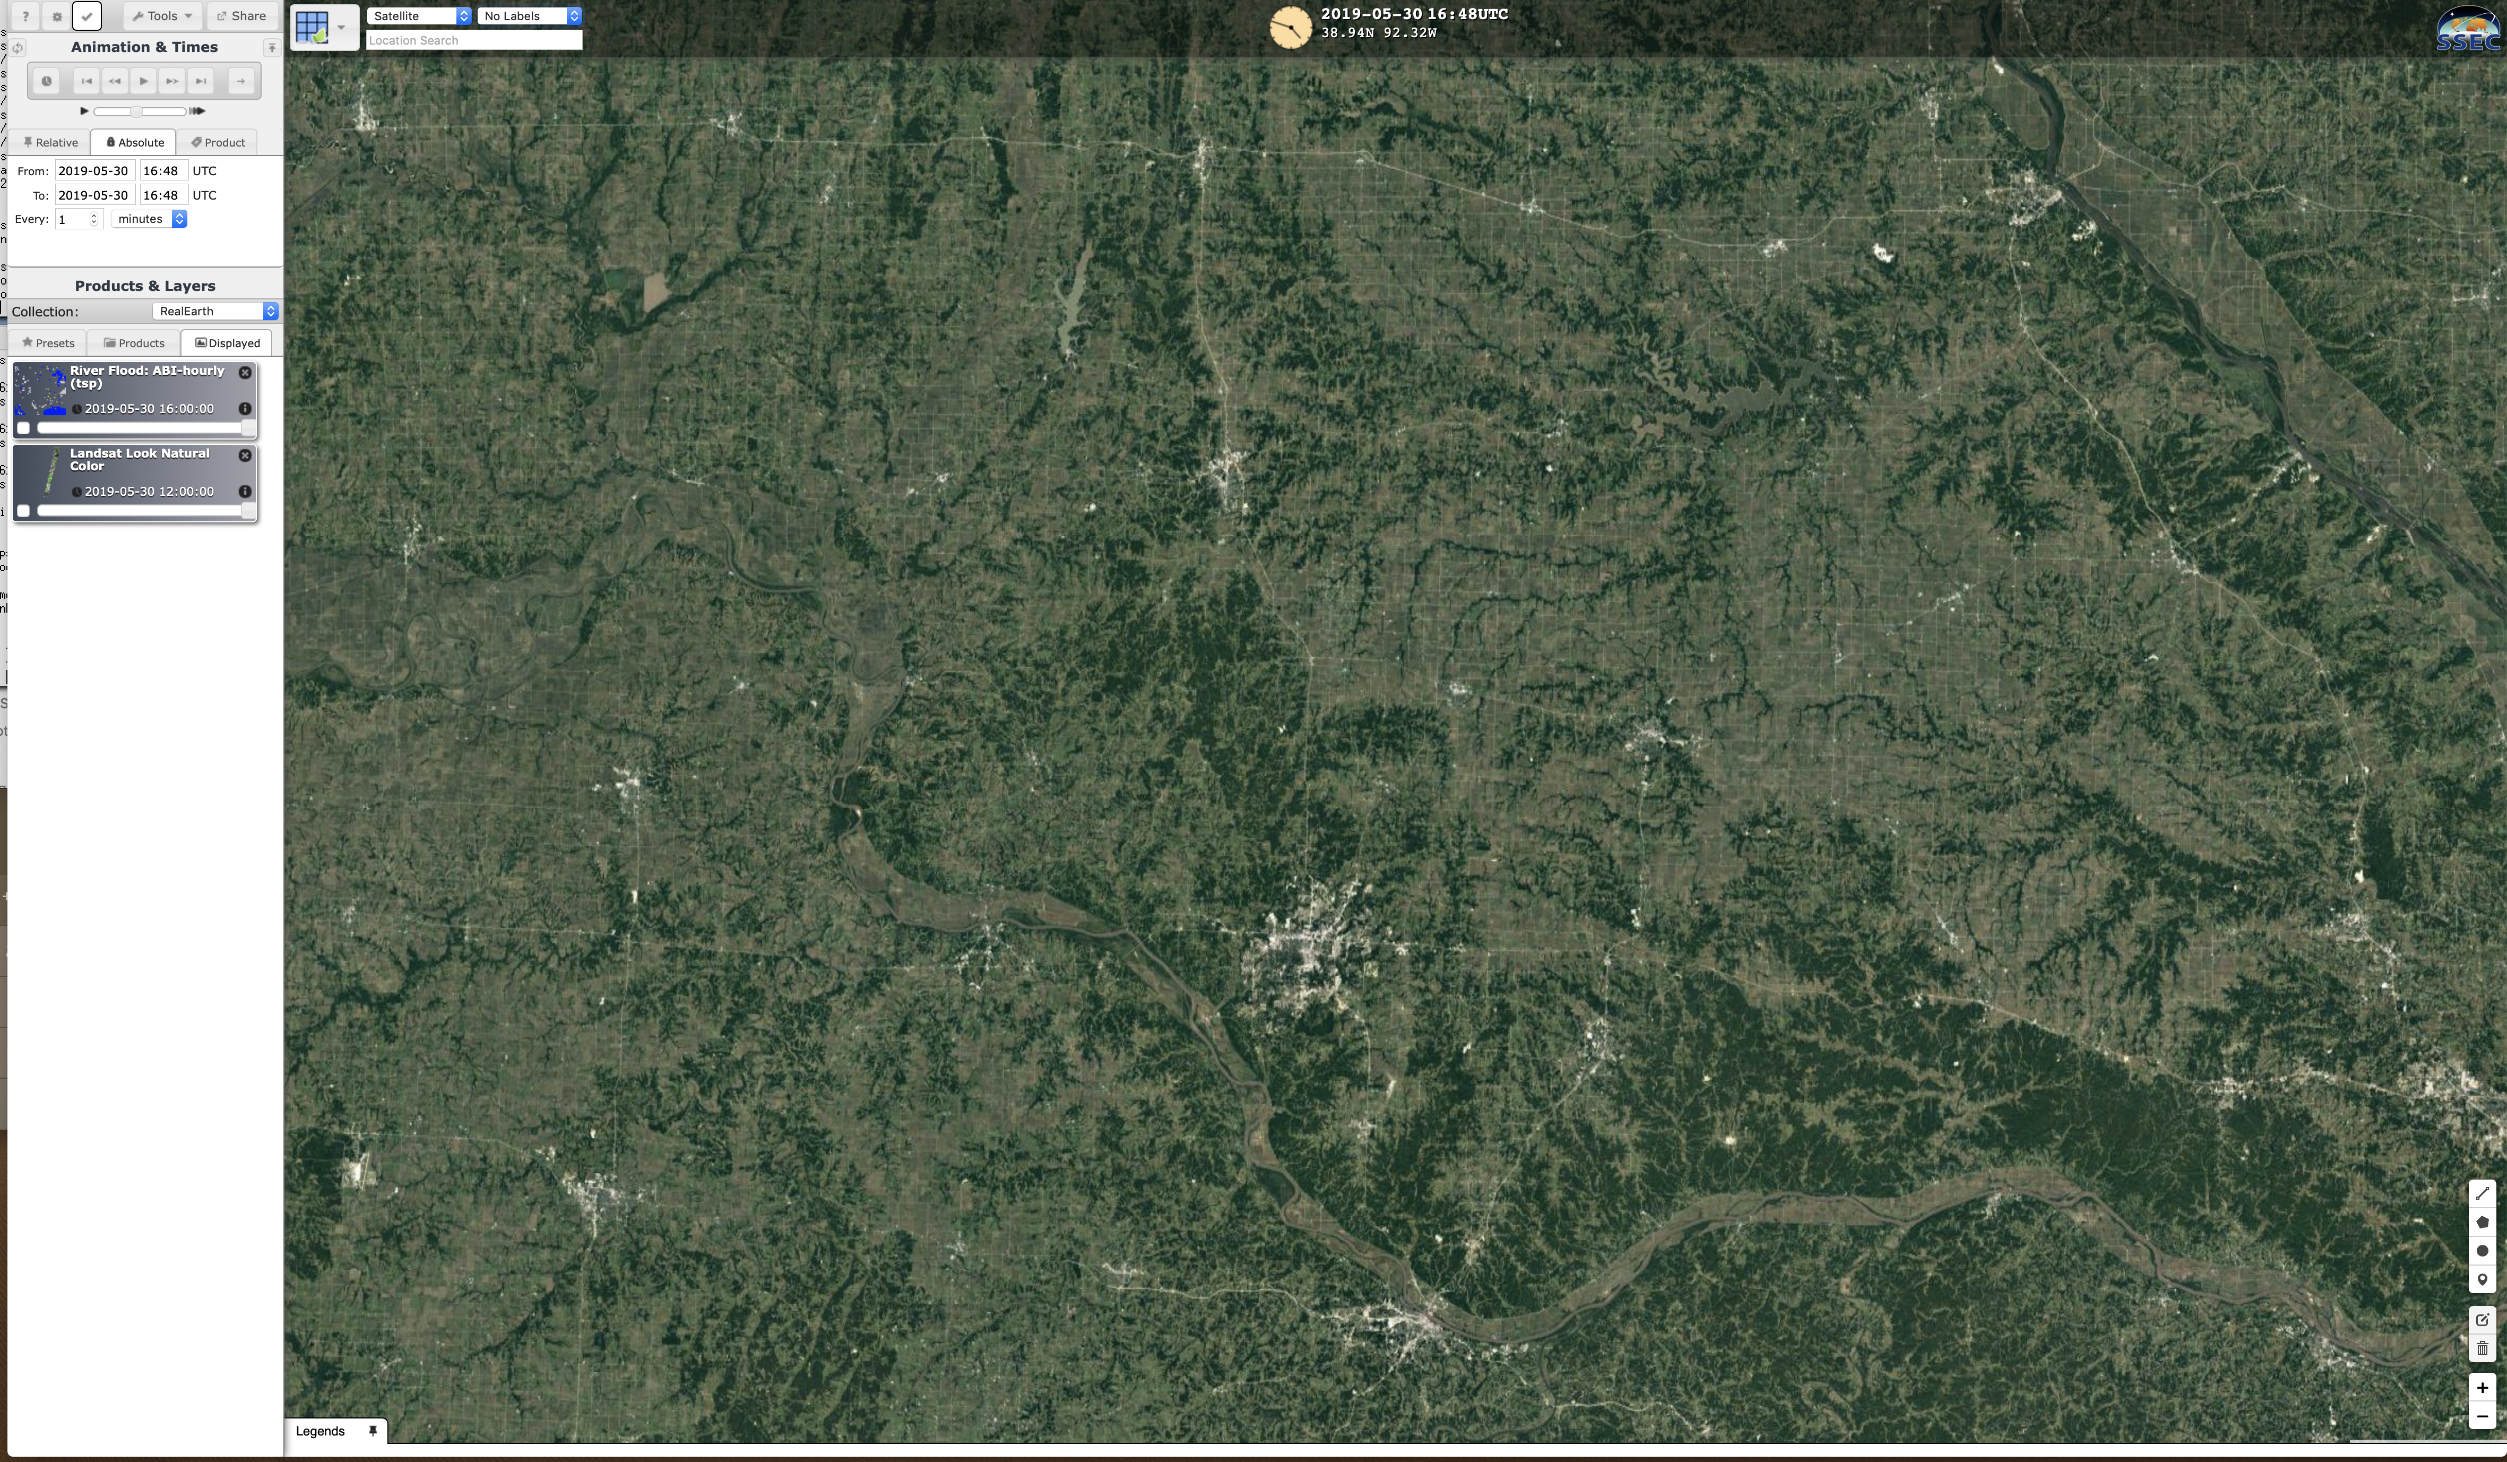
Task: Open the No Labels dropdown
Action: (x=529, y=16)
